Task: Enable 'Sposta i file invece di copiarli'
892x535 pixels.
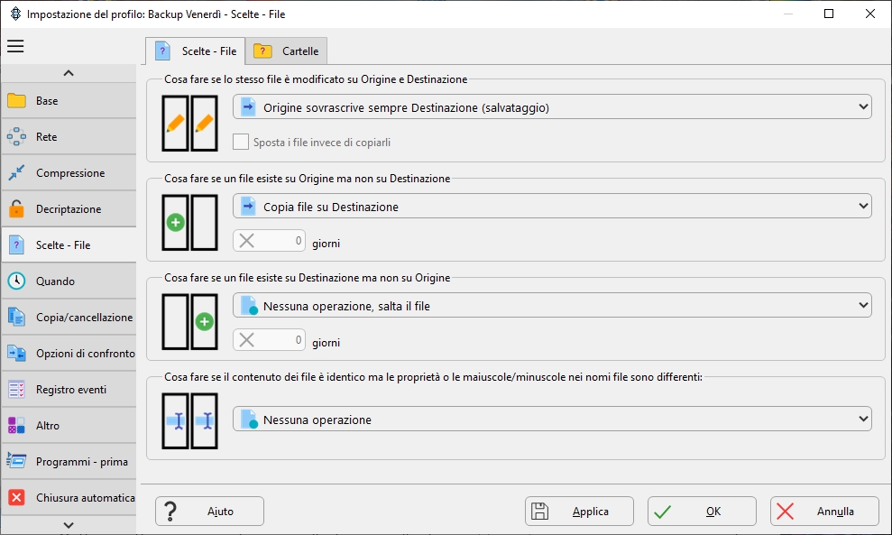Action: pyautogui.click(x=241, y=142)
